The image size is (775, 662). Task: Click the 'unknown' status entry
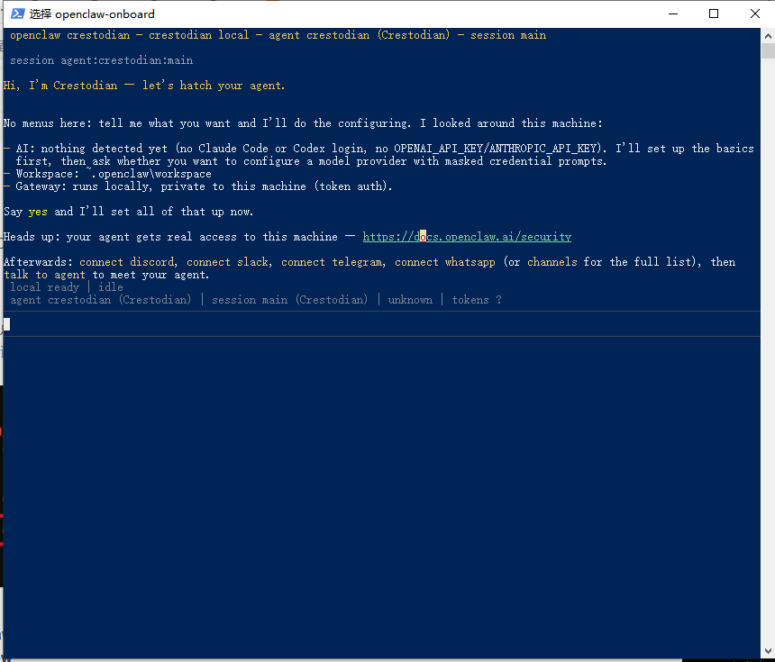(x=410, y=300)
